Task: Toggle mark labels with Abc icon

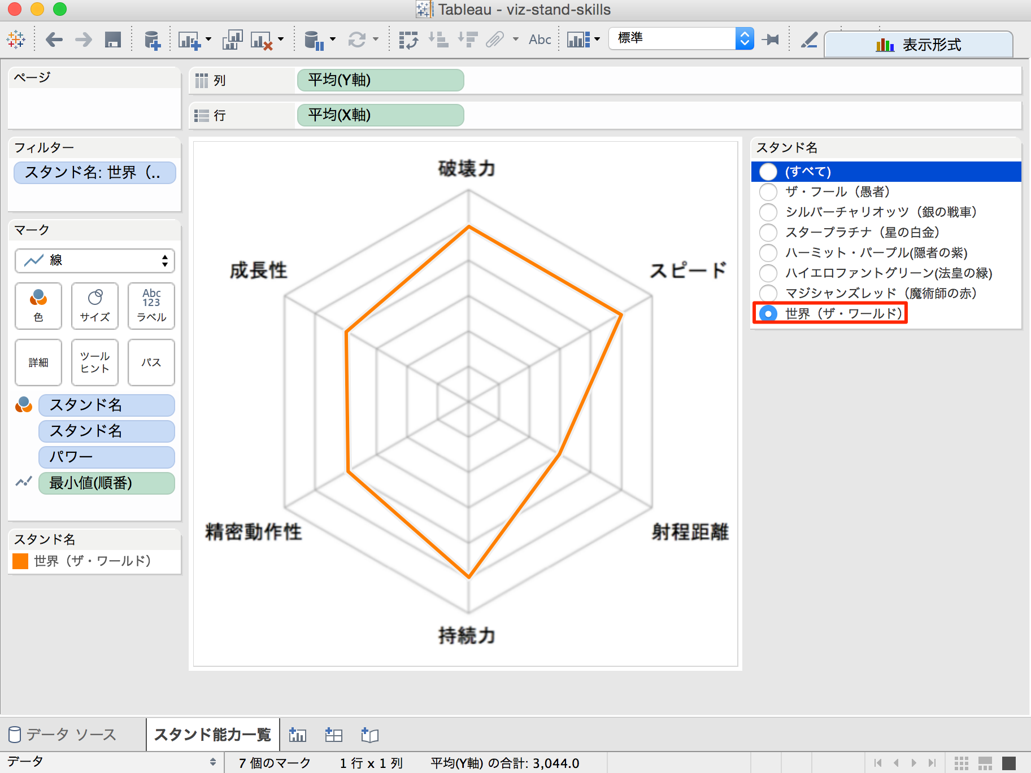Action: [x=540, y=40]
